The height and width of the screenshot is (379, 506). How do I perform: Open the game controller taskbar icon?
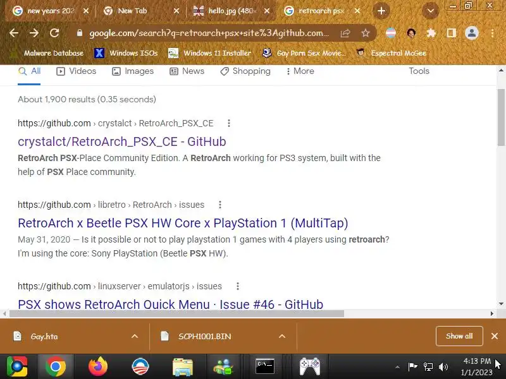310,366
